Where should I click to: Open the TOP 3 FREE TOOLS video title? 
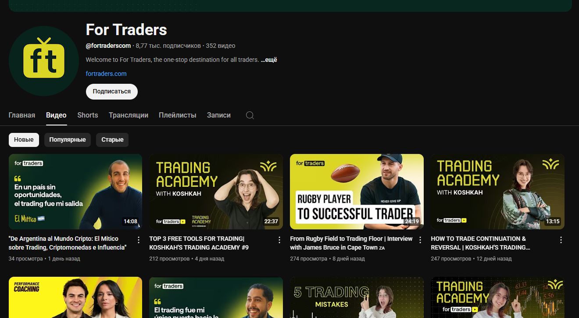point(197,243)
